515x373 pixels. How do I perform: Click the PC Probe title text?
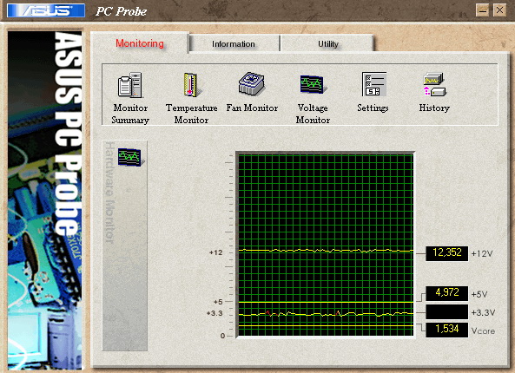[122, 11]
